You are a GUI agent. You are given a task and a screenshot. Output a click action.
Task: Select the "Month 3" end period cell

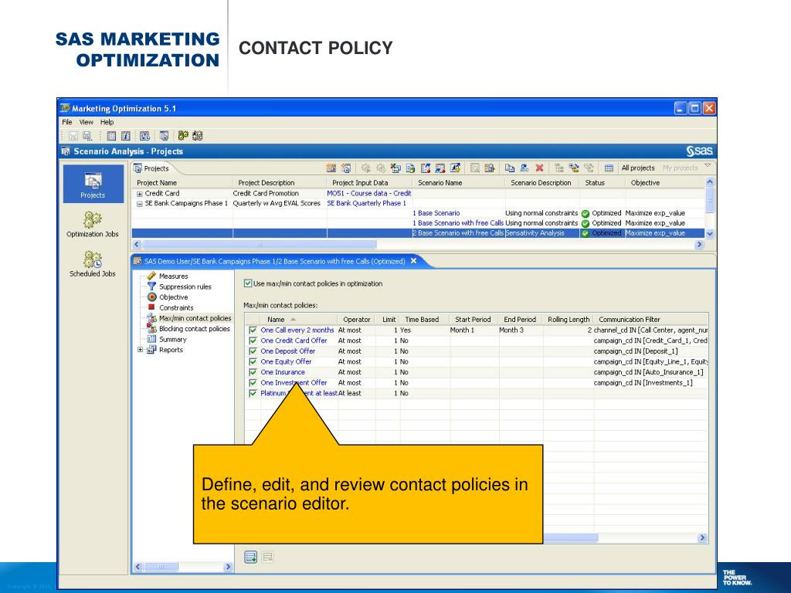coord(511,330)
